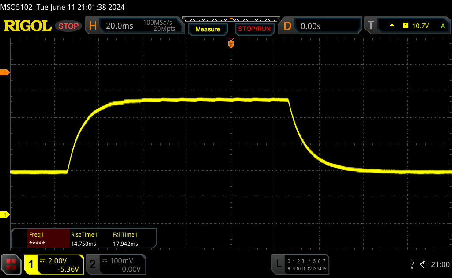
Task: Click the orange D delay icon
Action: [287, 26]
